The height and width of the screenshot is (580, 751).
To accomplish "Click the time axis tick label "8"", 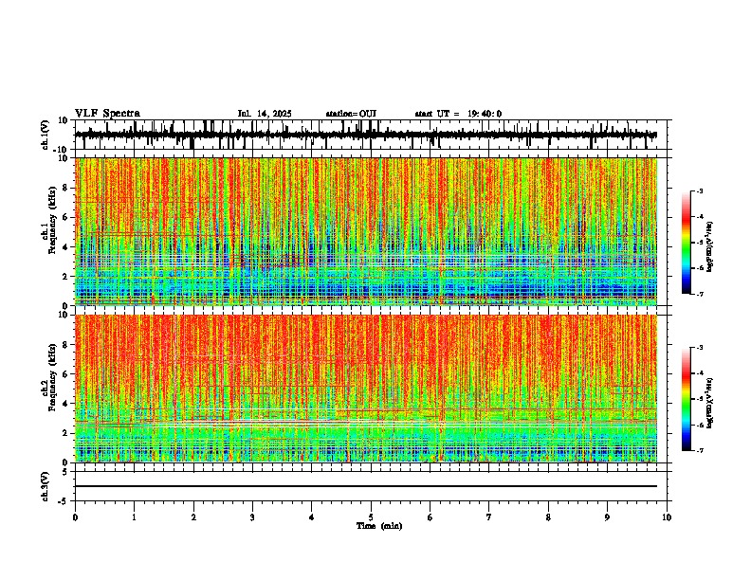I will 548,517.
